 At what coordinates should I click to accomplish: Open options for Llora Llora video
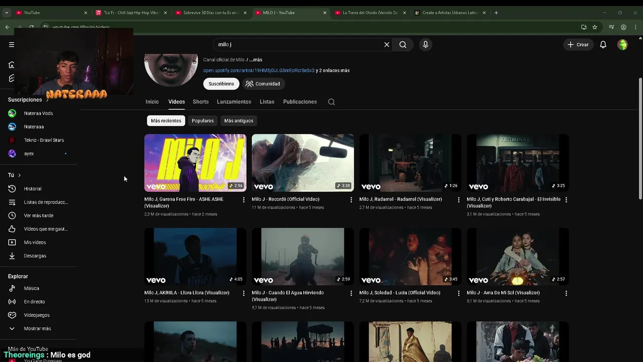tap(244, 293)
